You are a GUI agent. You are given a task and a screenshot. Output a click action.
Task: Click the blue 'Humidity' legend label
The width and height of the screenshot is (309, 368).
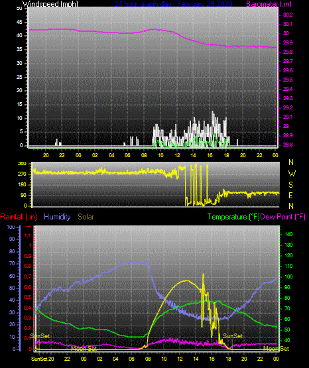57,217
